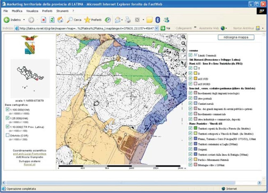Uncheck the Limiti Comunali layer
268x193 pixels.
coord(190,55)
